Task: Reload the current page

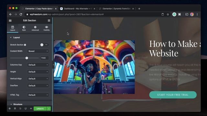Action: point(21,14)
